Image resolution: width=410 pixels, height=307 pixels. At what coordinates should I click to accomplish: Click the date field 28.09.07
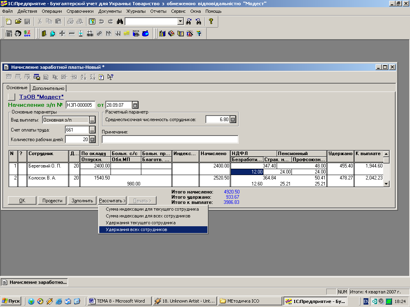coord(119,105)
